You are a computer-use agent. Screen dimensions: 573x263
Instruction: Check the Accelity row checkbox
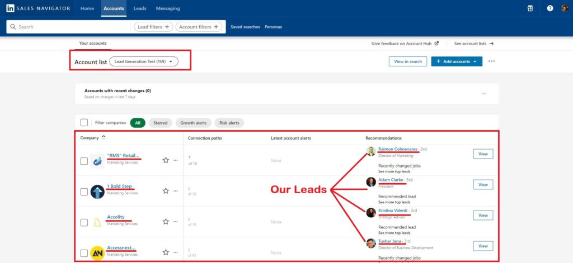pos(84,222)
